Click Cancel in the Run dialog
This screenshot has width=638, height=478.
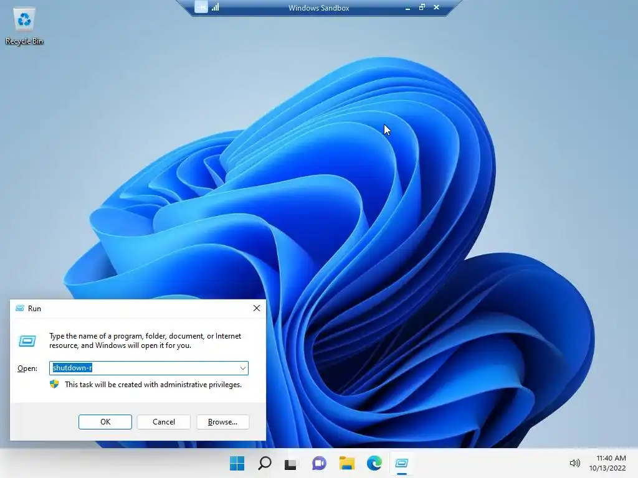(x=164, y=422)
